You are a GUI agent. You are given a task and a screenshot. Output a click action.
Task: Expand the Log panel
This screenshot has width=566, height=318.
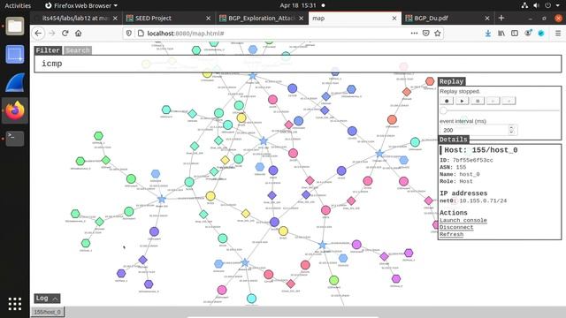(47, 299)
